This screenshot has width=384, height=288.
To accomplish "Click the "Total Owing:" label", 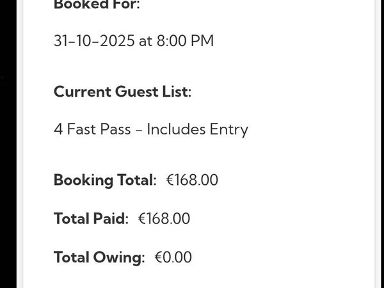I will click(x=99, y=257).
